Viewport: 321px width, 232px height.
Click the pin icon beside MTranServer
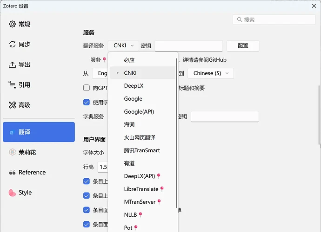pos(159,202)
